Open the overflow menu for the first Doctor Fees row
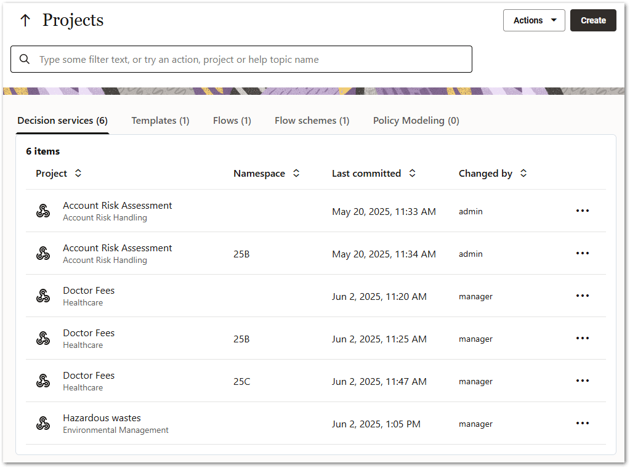Image resolution: width=630 pixels, height=468 pixels. pos(582,295)
